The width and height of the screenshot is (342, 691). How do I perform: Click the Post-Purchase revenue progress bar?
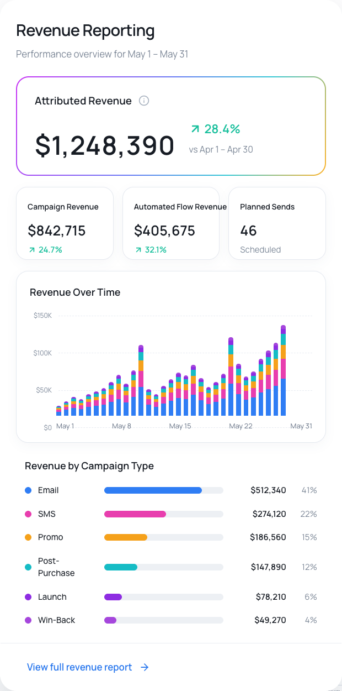click(x=164, y=567)
